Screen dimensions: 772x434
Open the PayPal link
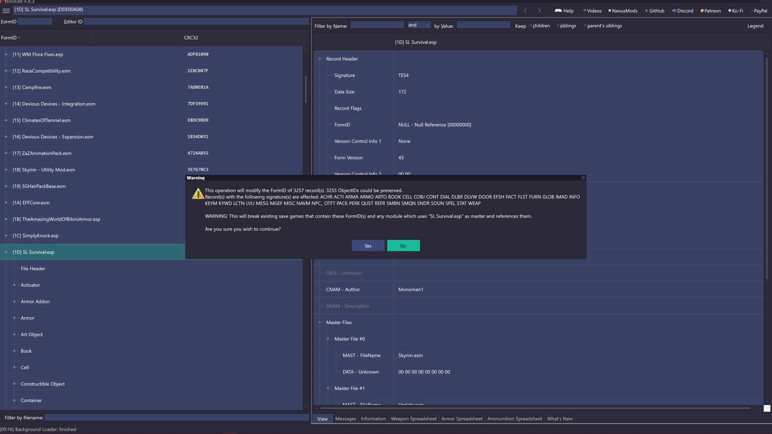[x=759, y=11]
